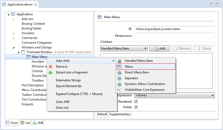
Task: Click the red X Remove icon
Action: tap(50, 67)
